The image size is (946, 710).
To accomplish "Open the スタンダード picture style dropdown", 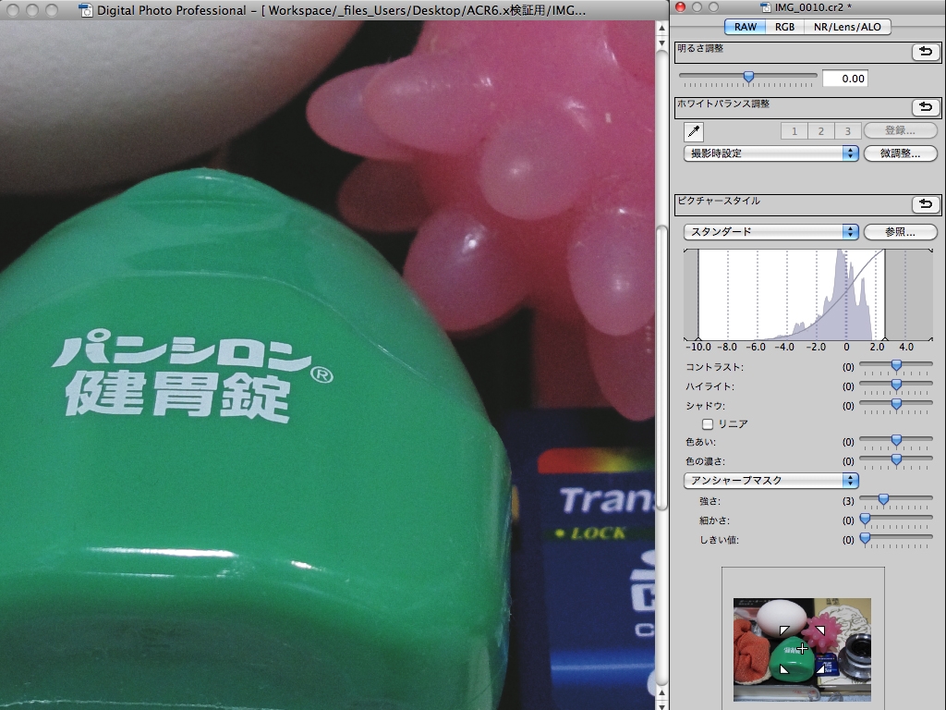I will [770, 232].
